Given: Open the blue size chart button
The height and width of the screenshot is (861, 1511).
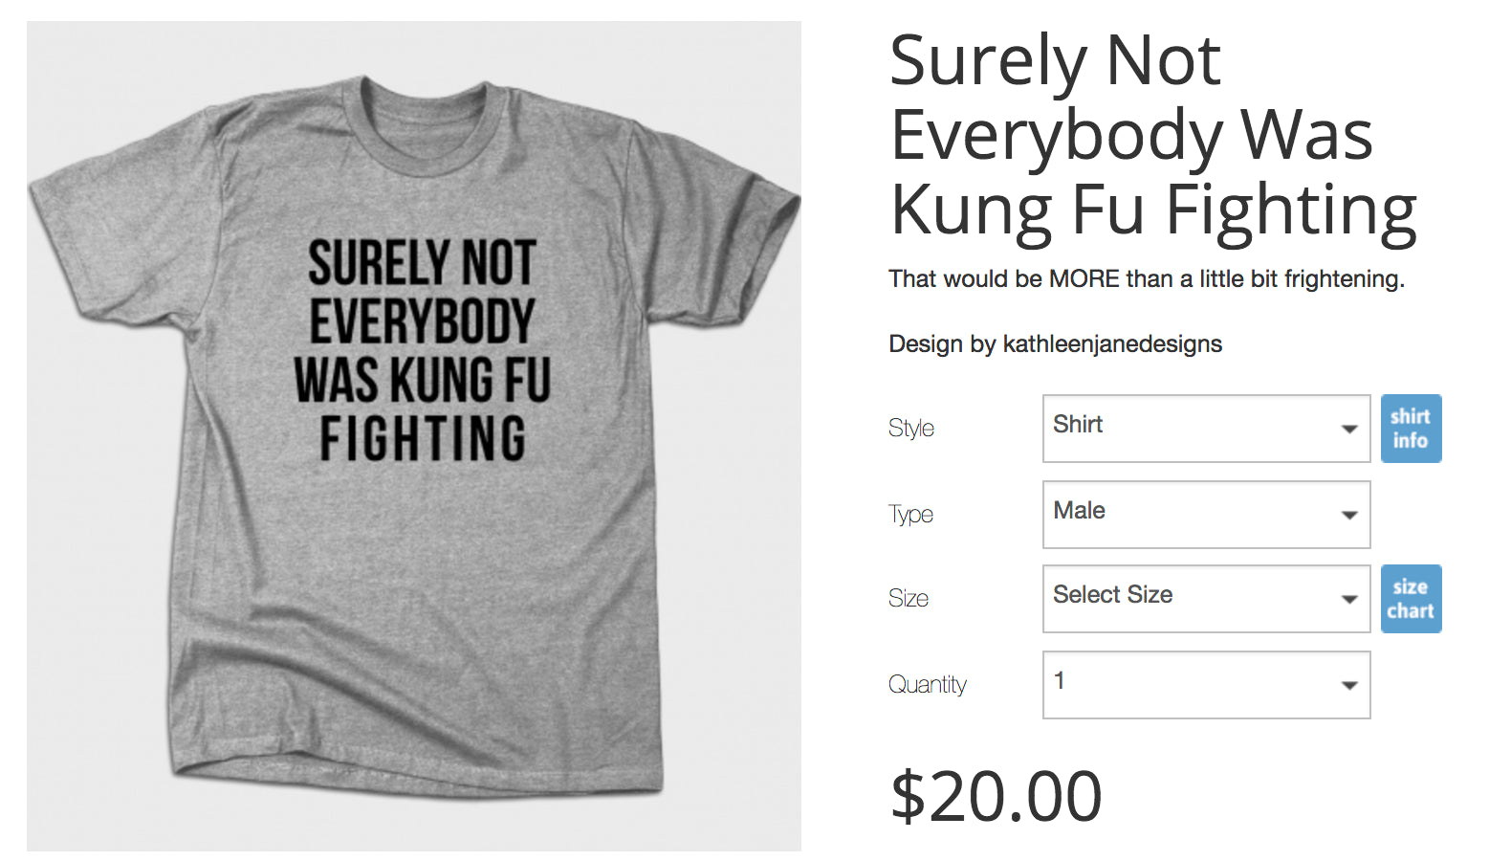Looking at the screenshot, I should tap(1411, 599).
